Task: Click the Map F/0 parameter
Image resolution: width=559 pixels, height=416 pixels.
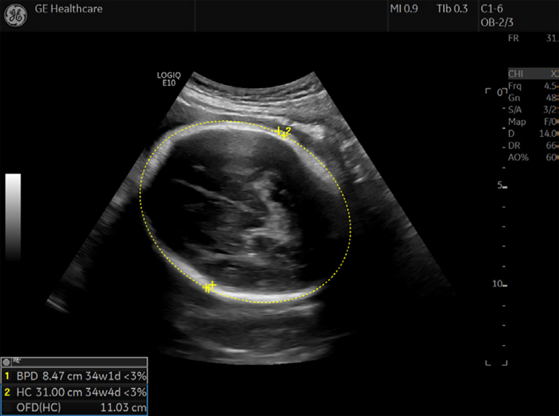Action: click(532, 121)
